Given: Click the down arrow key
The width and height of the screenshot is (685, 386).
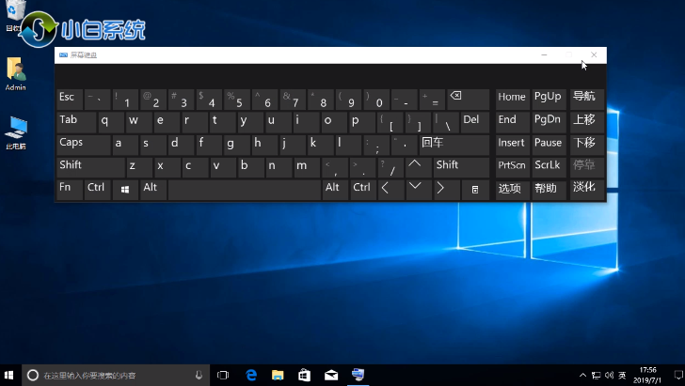Looking at the screenshot, I should coord(419,190).
